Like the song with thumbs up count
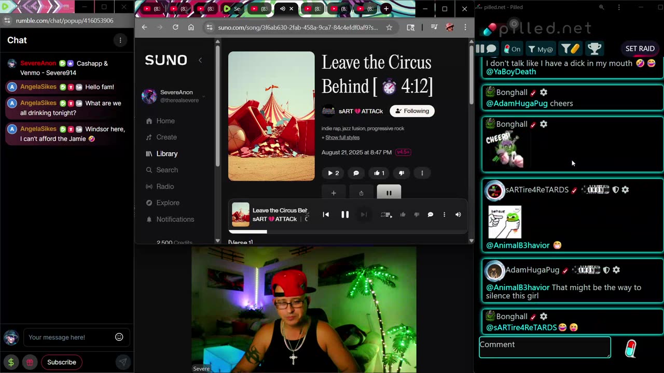Viewport: 664px width, 373px height. click(379, 173)
